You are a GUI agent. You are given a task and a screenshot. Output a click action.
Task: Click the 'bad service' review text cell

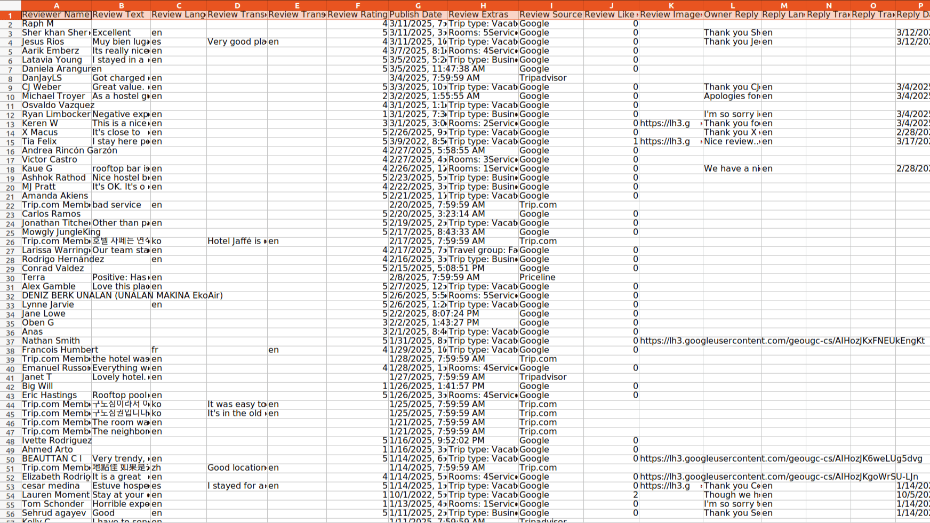click(121, 205)
